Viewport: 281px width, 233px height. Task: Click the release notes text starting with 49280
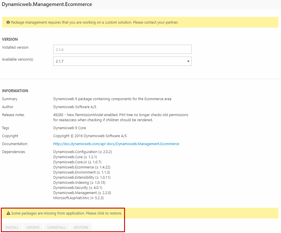[x=120, y=117]
